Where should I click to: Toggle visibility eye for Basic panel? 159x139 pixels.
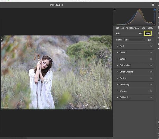(x=151, y=46)
